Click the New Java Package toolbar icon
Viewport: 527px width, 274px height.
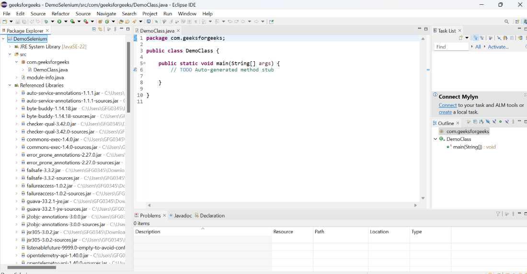click(x=100, y=22)
